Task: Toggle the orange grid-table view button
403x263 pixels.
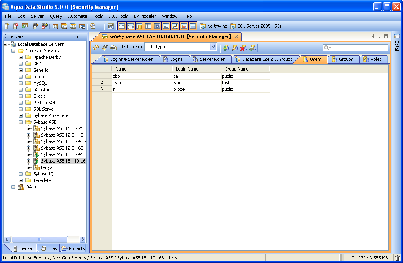Action: (x=148, y=26)
